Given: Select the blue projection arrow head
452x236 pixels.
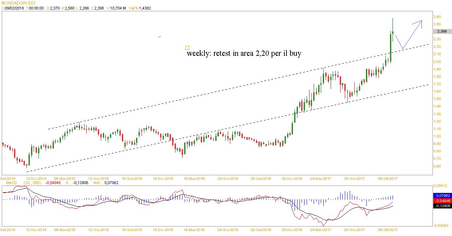Looking at the screenshot, I should click(421, 21).
